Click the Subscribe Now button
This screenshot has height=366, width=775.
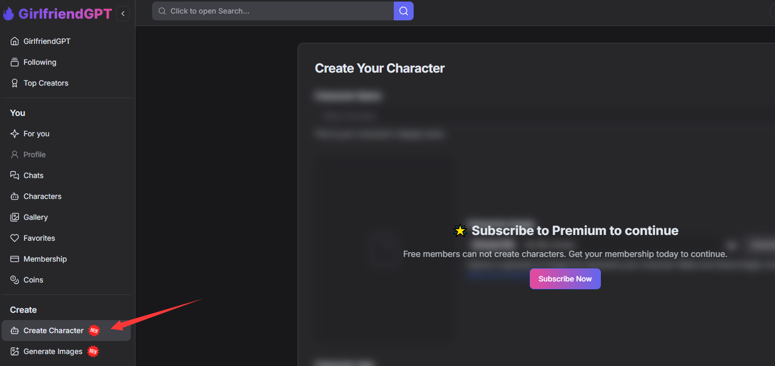[565, 279]
